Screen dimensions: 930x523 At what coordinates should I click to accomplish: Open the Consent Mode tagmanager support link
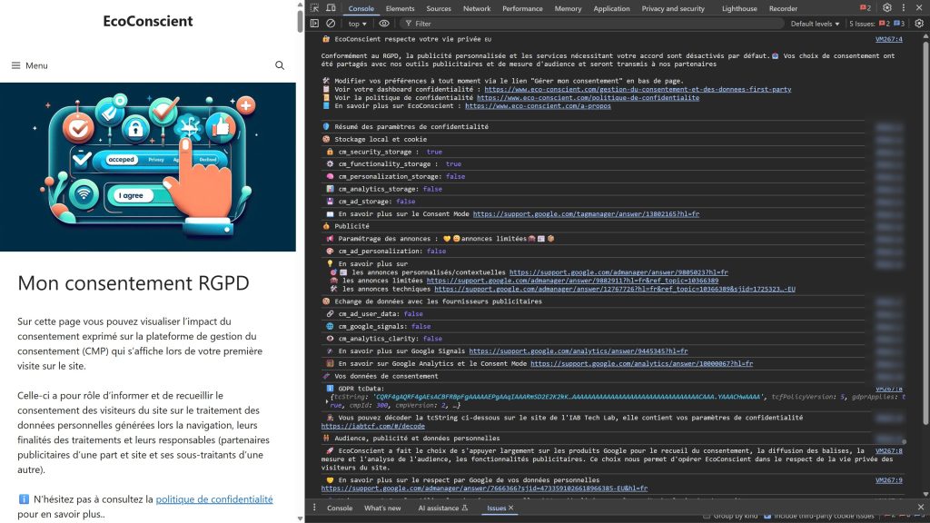pyautogui.click(x=586, y=214)
